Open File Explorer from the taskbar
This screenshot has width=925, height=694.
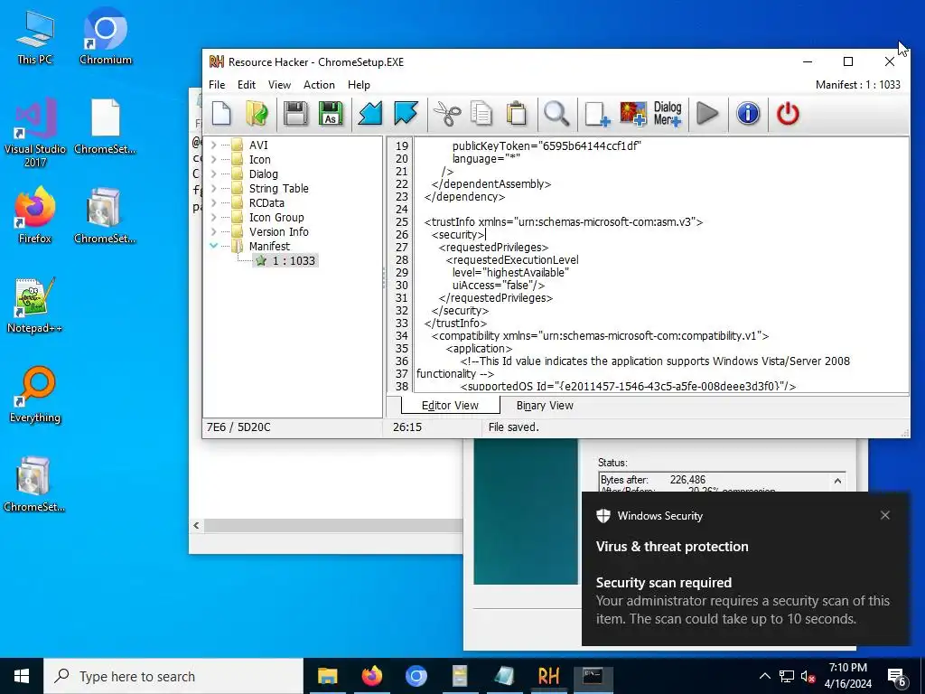click(327, 676)
